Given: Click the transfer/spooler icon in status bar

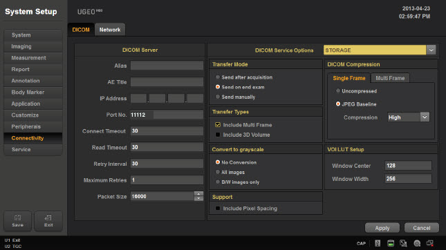Looking at the screenshot, I should [x=403, y=243].
